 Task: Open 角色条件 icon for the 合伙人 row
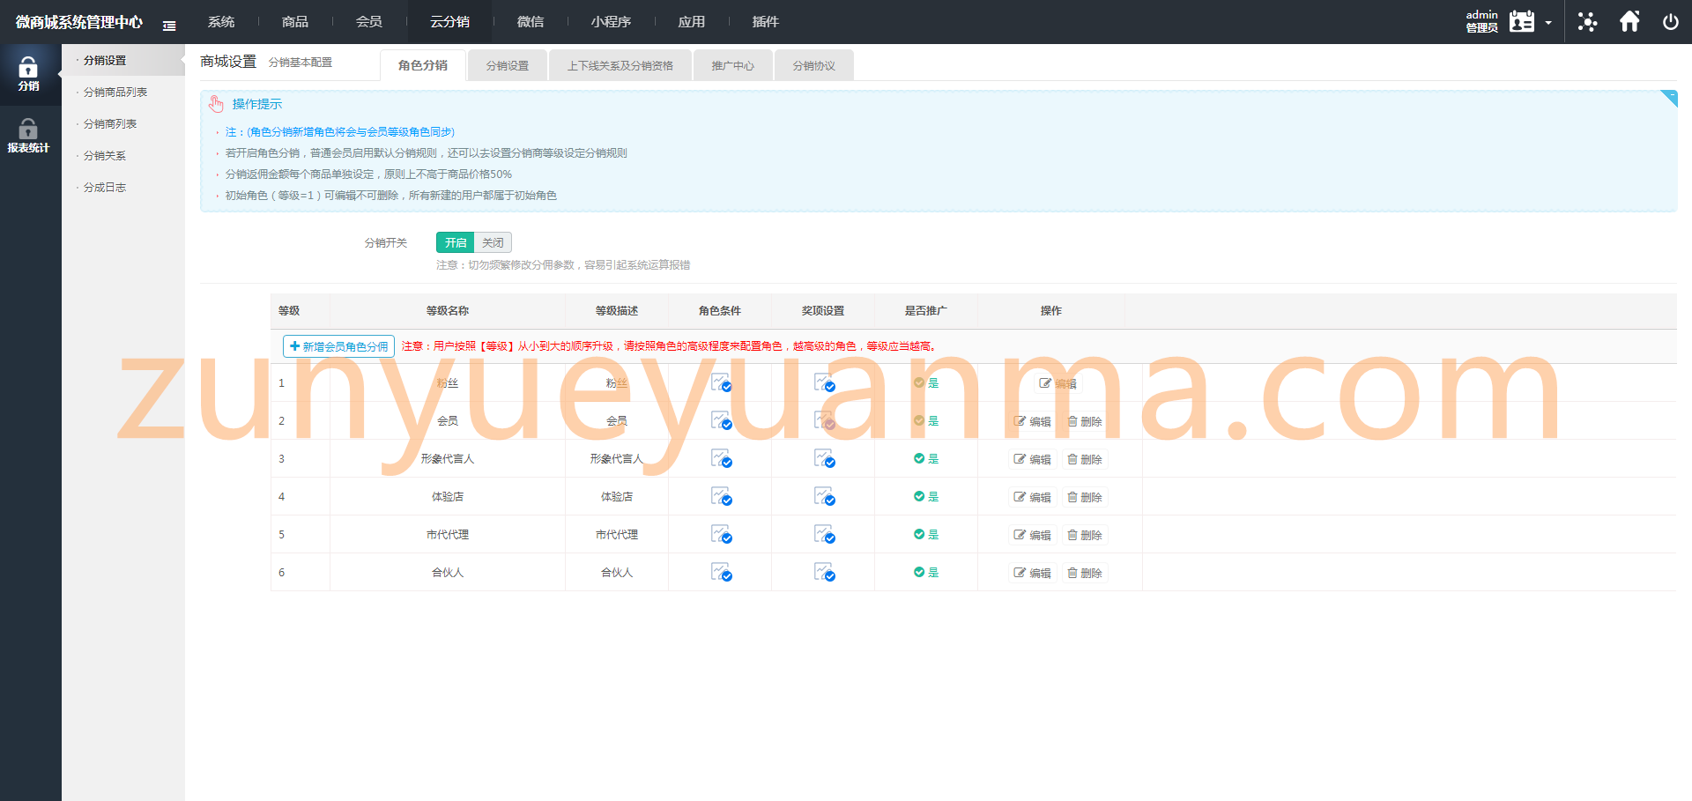coord(721,572)
